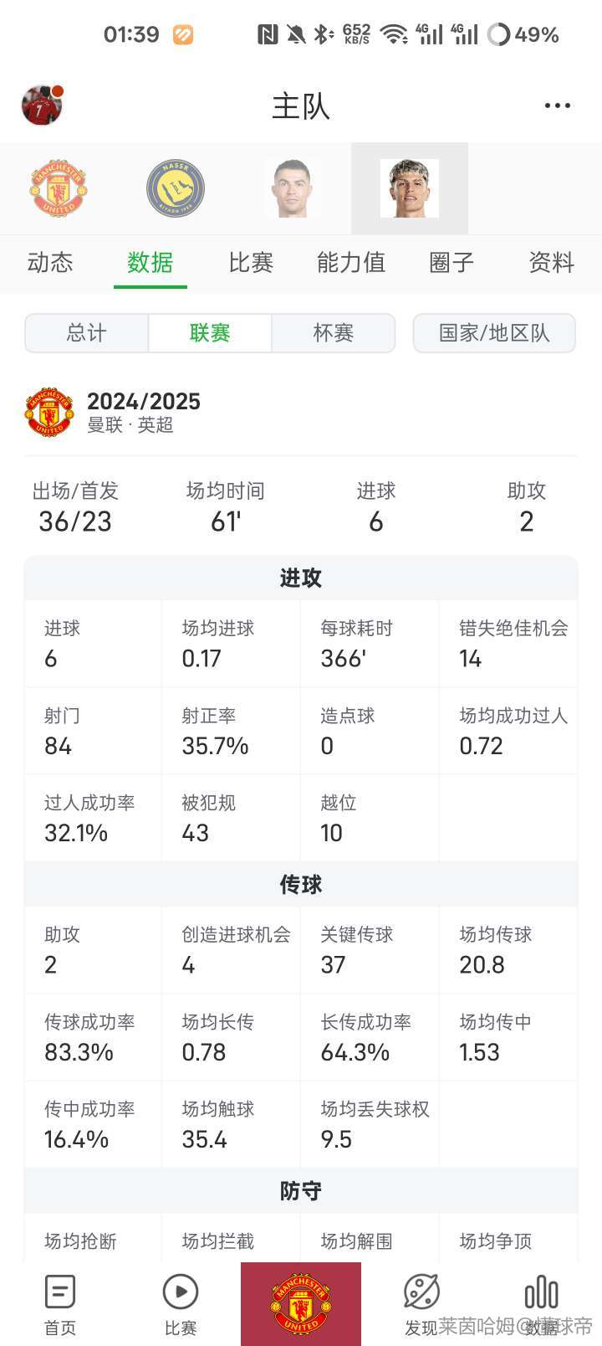Select the highlighted blond player thumbnail
Image resolution: width=602 pixels, height=1346 pixels.
410,188
